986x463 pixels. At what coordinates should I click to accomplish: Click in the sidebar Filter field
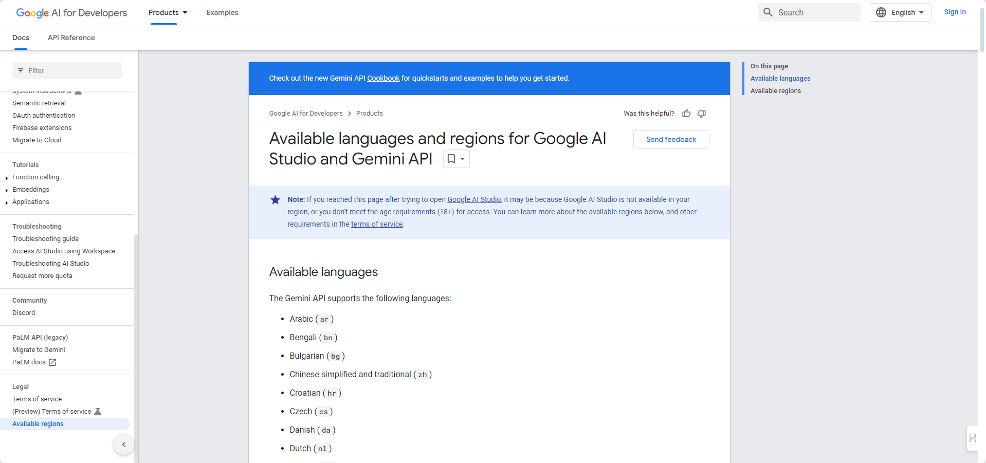tap(67, 70)
